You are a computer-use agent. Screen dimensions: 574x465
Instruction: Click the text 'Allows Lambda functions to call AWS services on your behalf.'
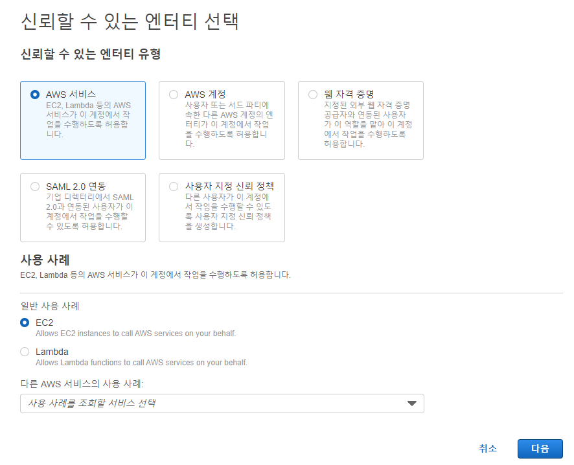pyautogui.click(x=141, y=363)
